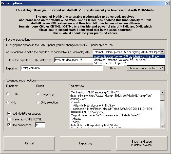The width and height of the screenshot is (171, 154).
Task: Click tag preview scroll down arrow
Action: 162,126
